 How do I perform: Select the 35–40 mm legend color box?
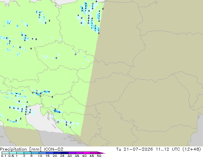[x=79, y=153]
